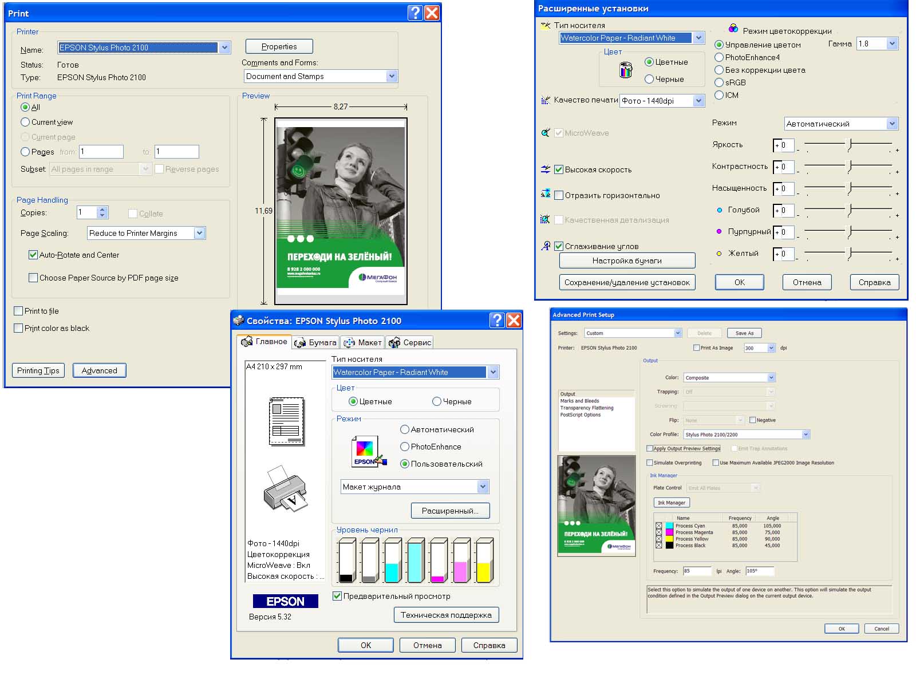Check Print to file

tap(18, 311)
